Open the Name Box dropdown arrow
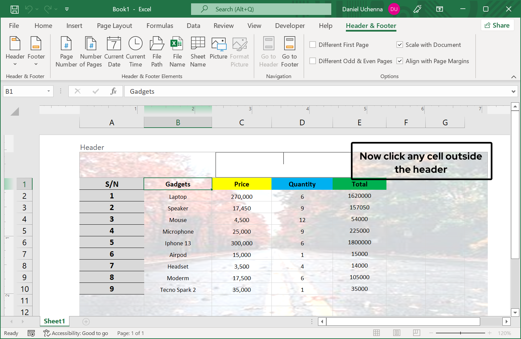Screen dimensions: 521x339 pos(49,91)
